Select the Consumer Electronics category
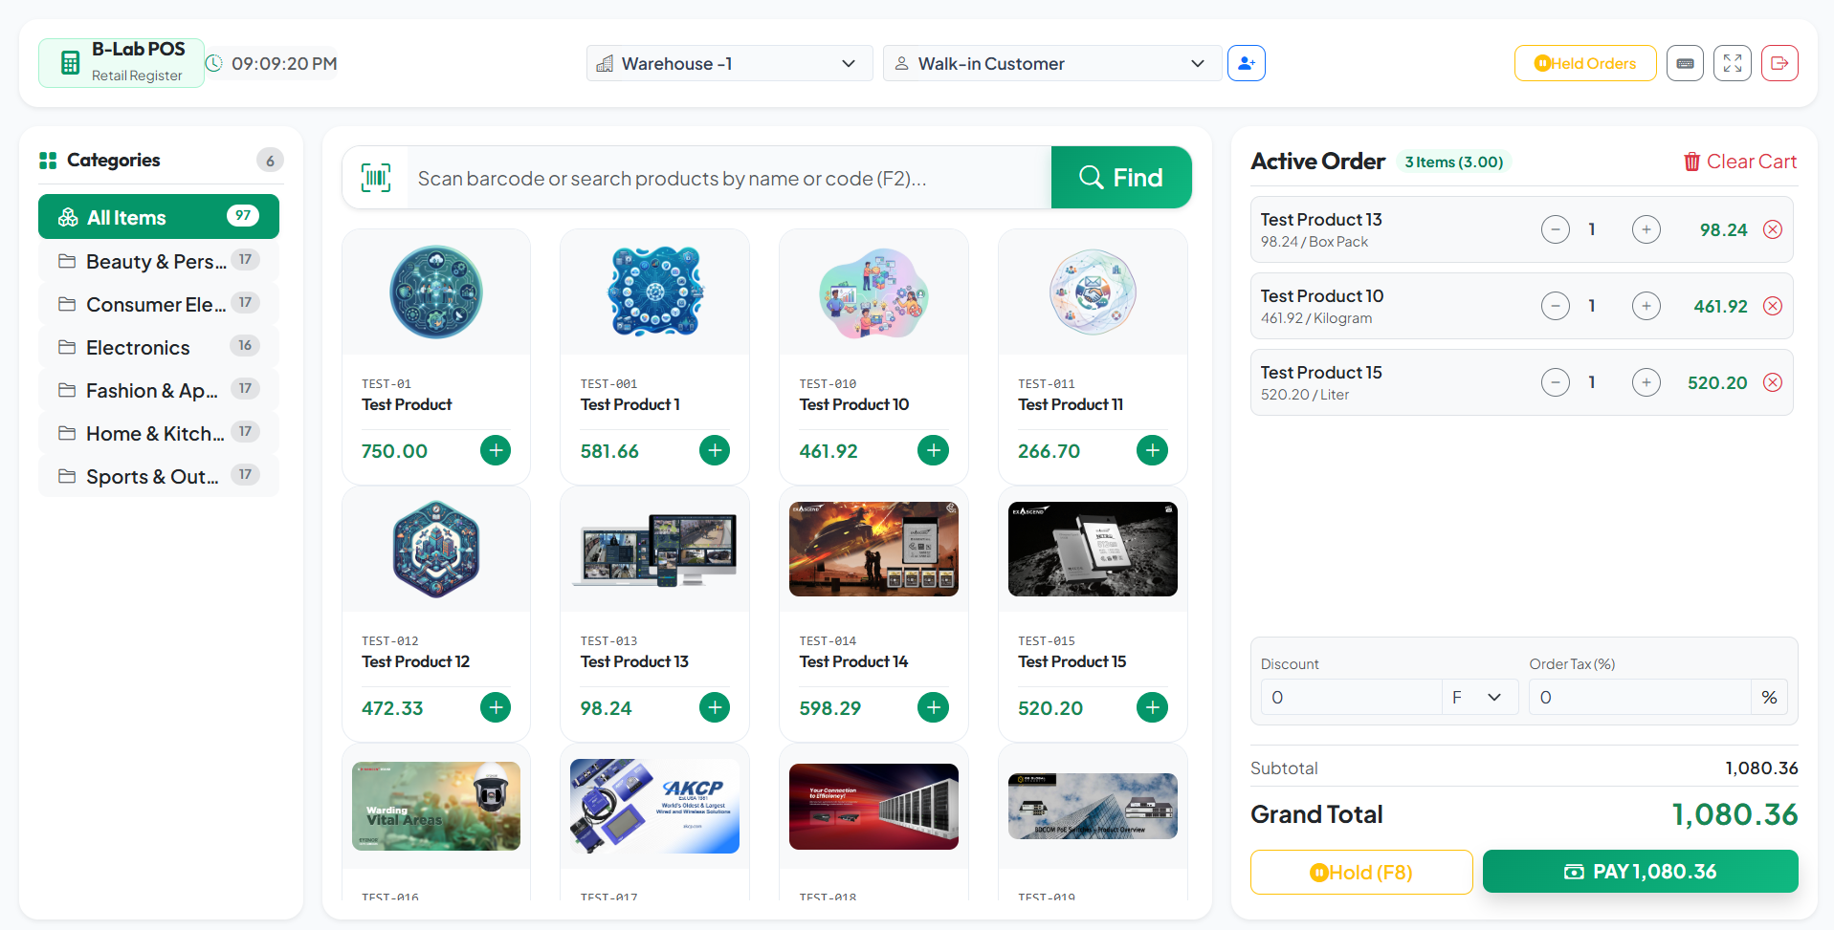The image size is (1834, 930). pos(159,304)
